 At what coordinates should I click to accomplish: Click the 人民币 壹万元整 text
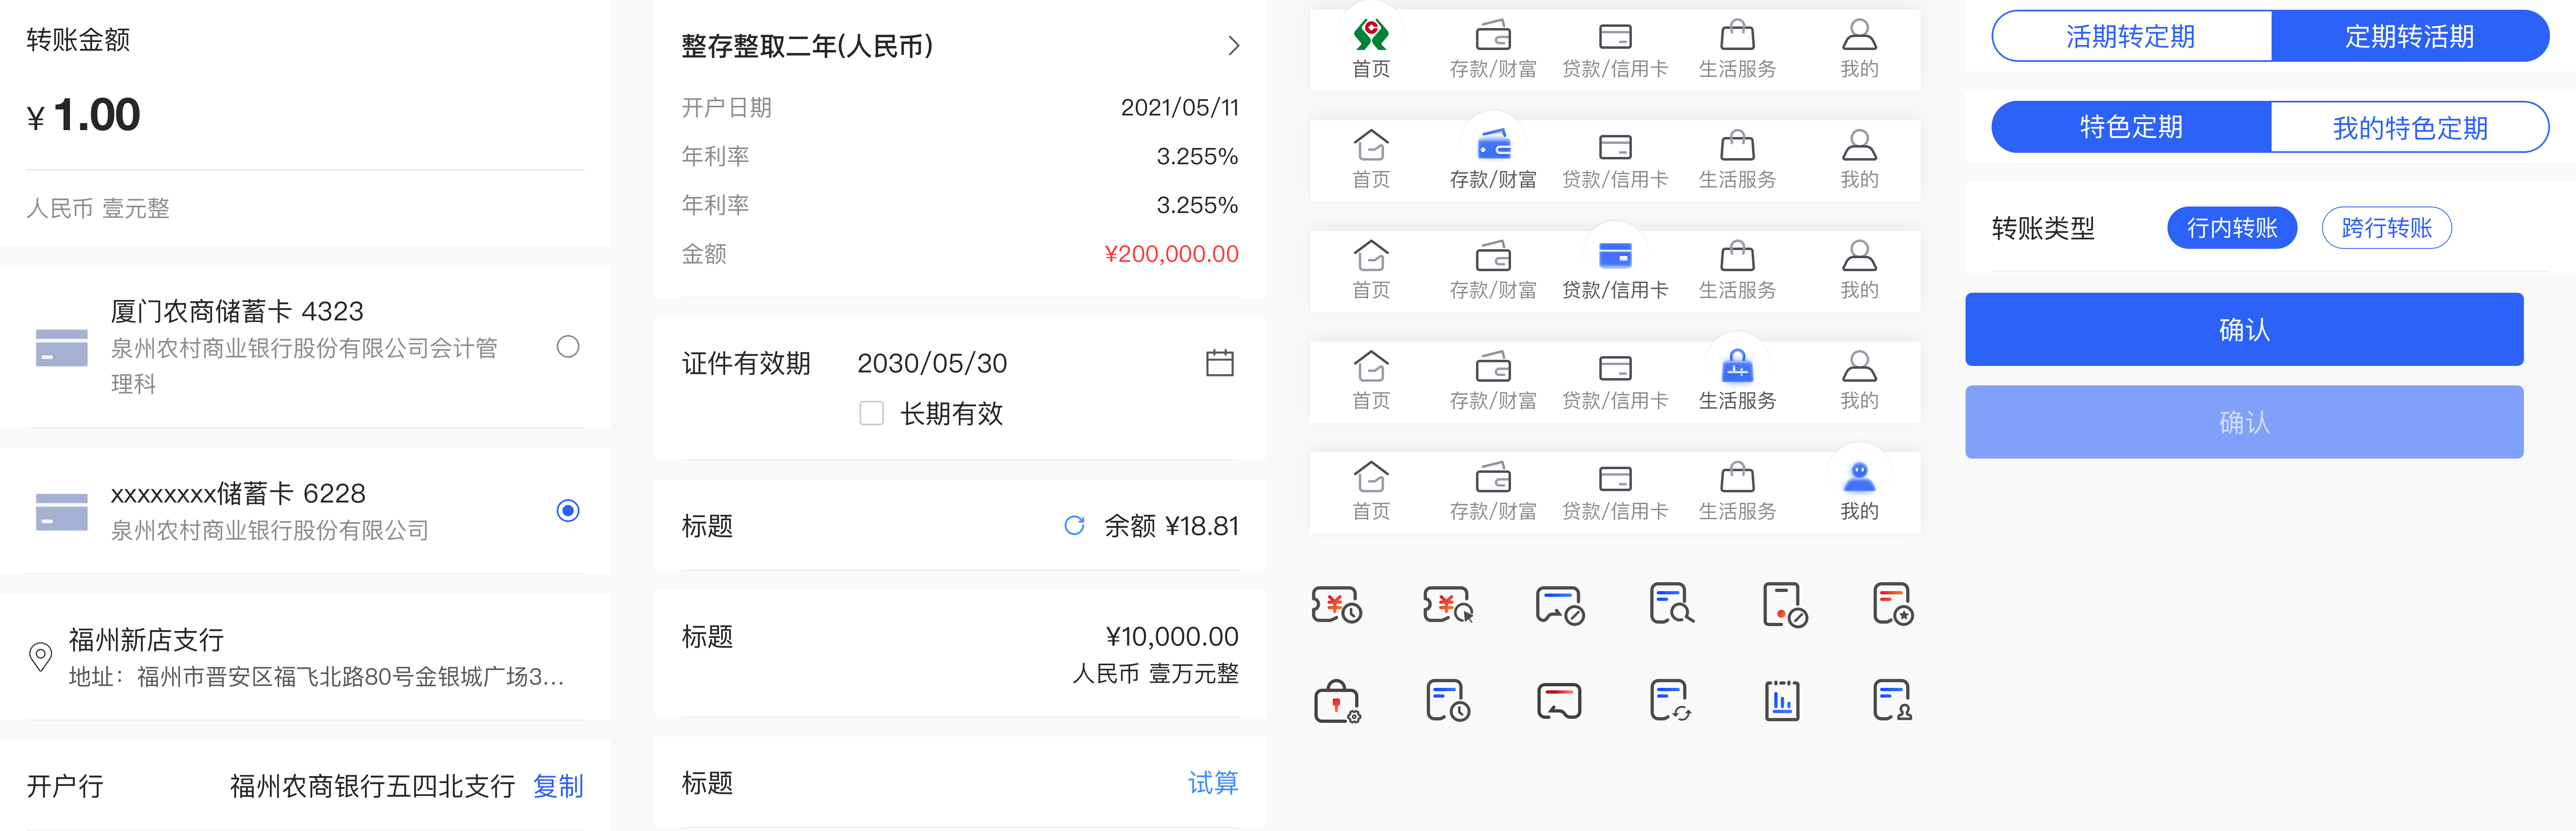point(1156,674)
